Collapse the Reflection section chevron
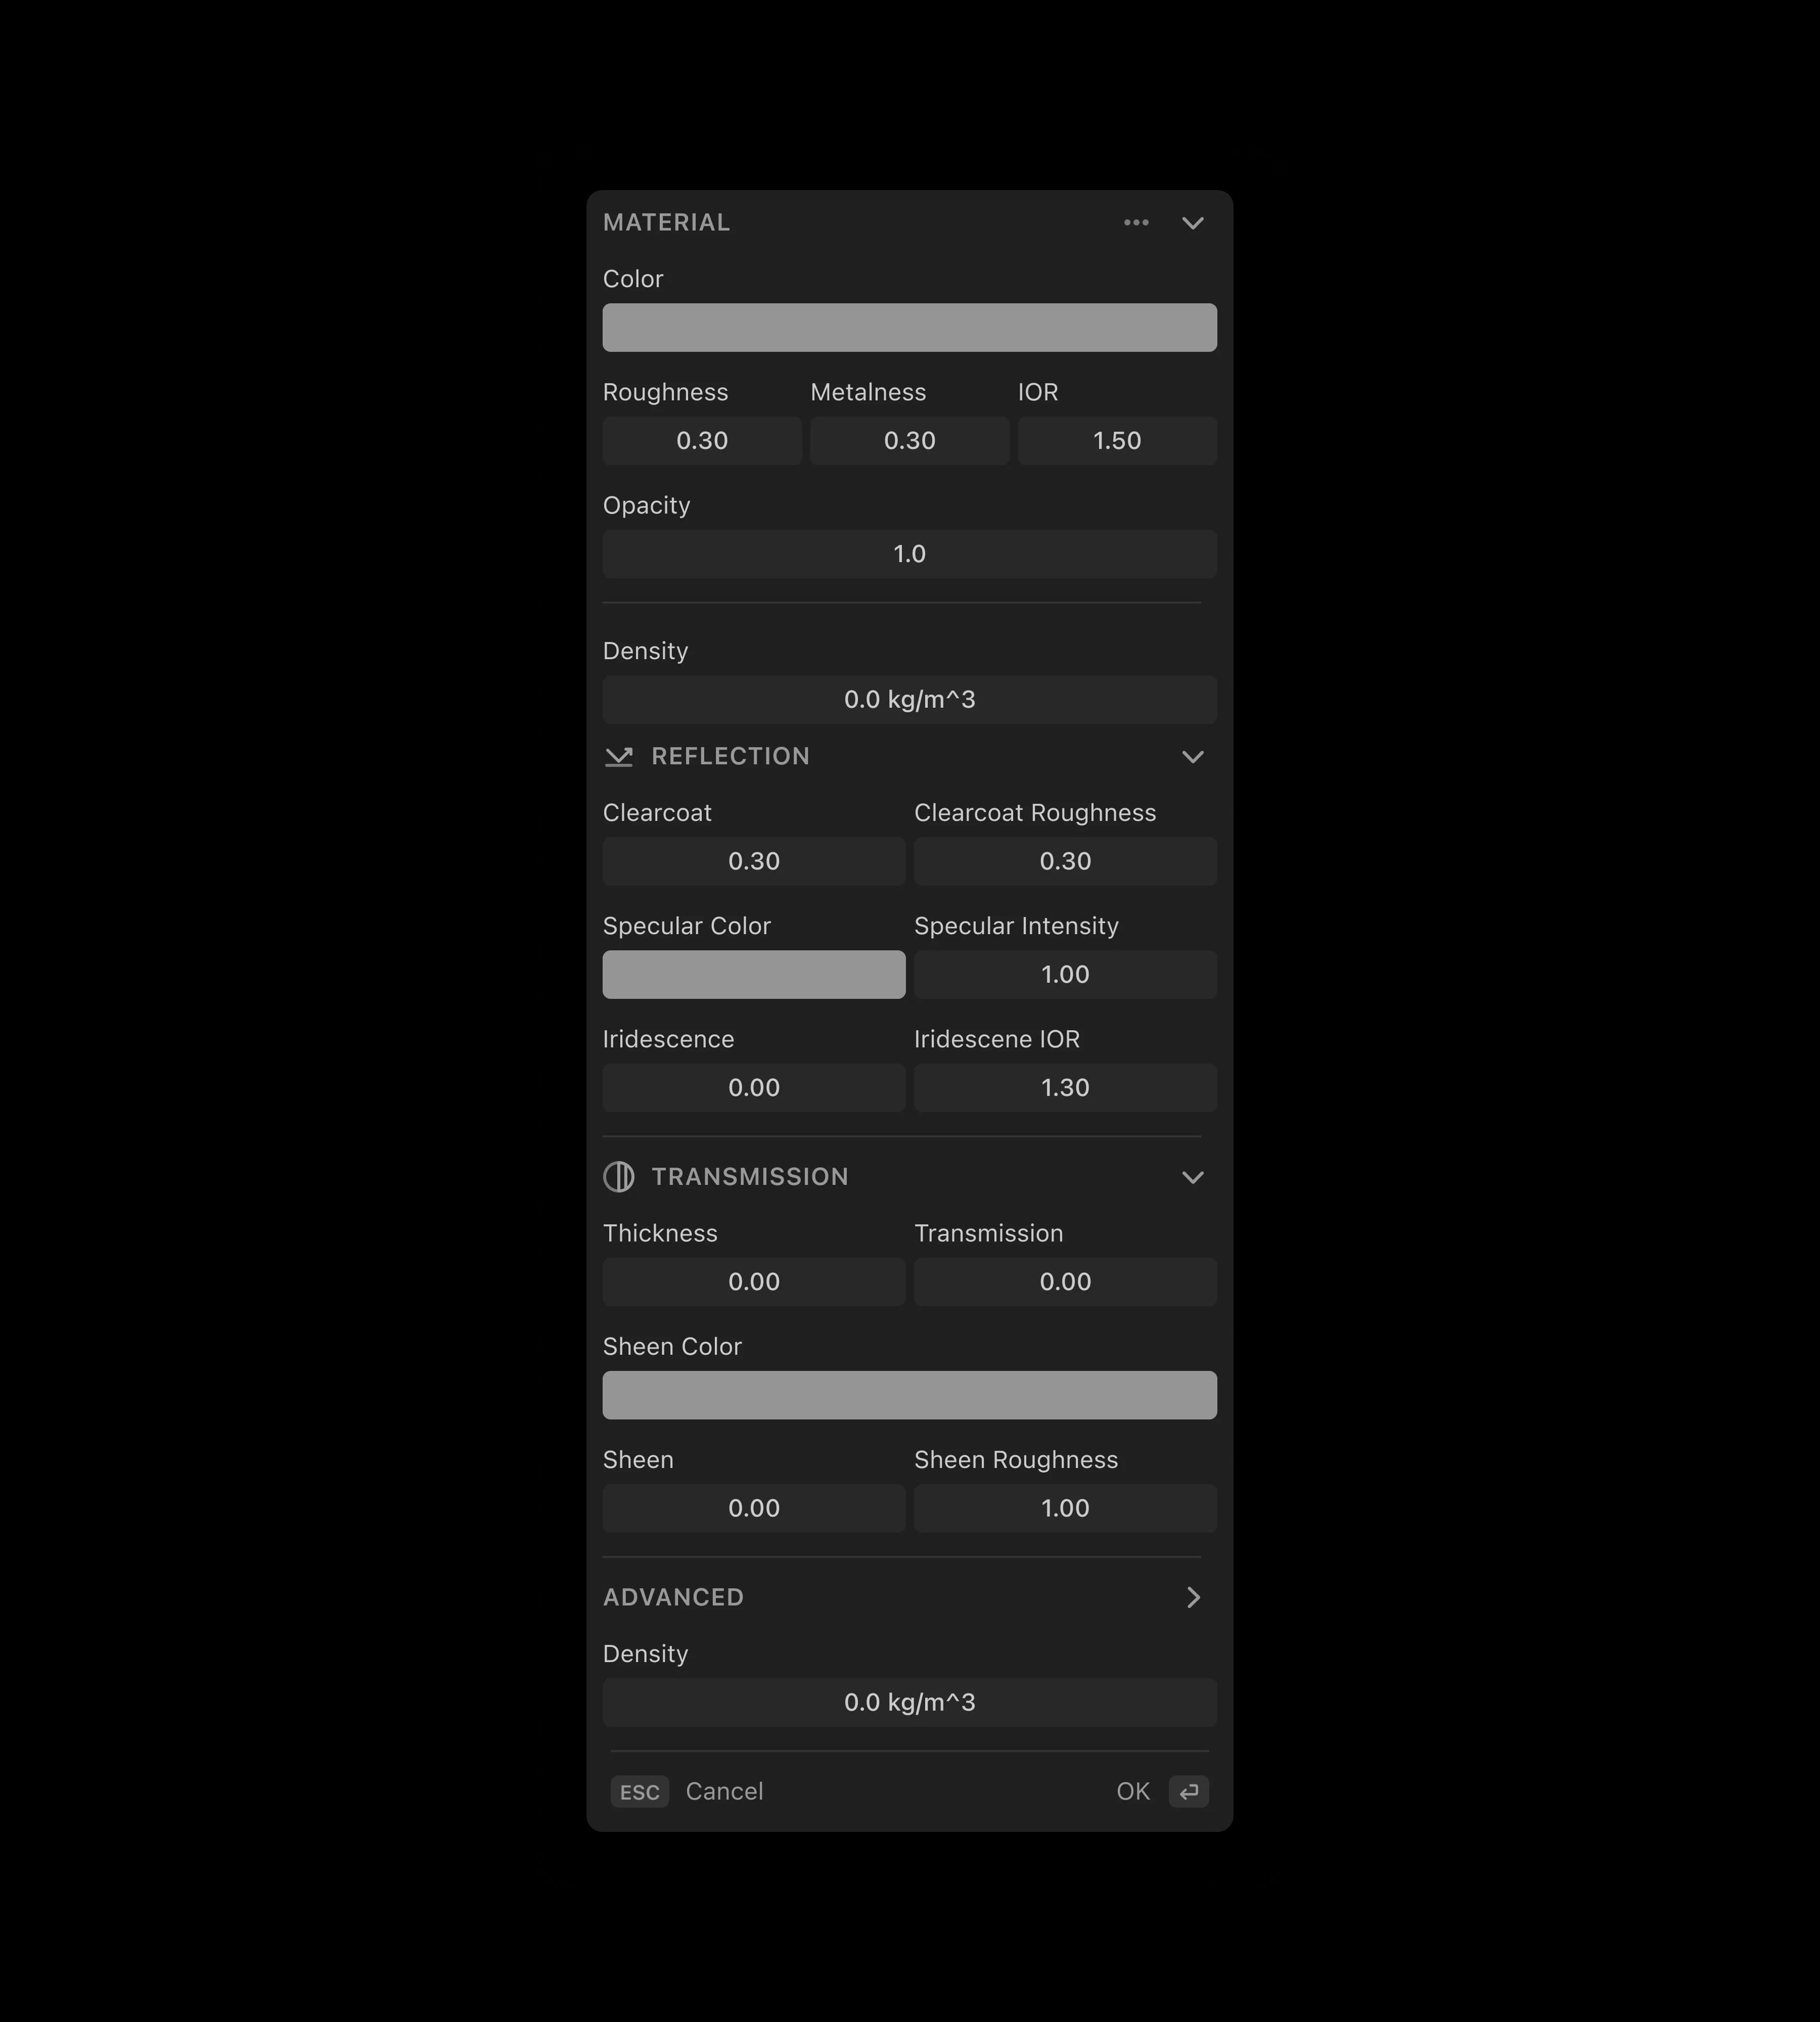The height and width of the screenshot is (2022, 1820). point(1193,757)
